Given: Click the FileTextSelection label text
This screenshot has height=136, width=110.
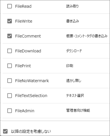Looking at the screenshot, I should coord(31,96).
